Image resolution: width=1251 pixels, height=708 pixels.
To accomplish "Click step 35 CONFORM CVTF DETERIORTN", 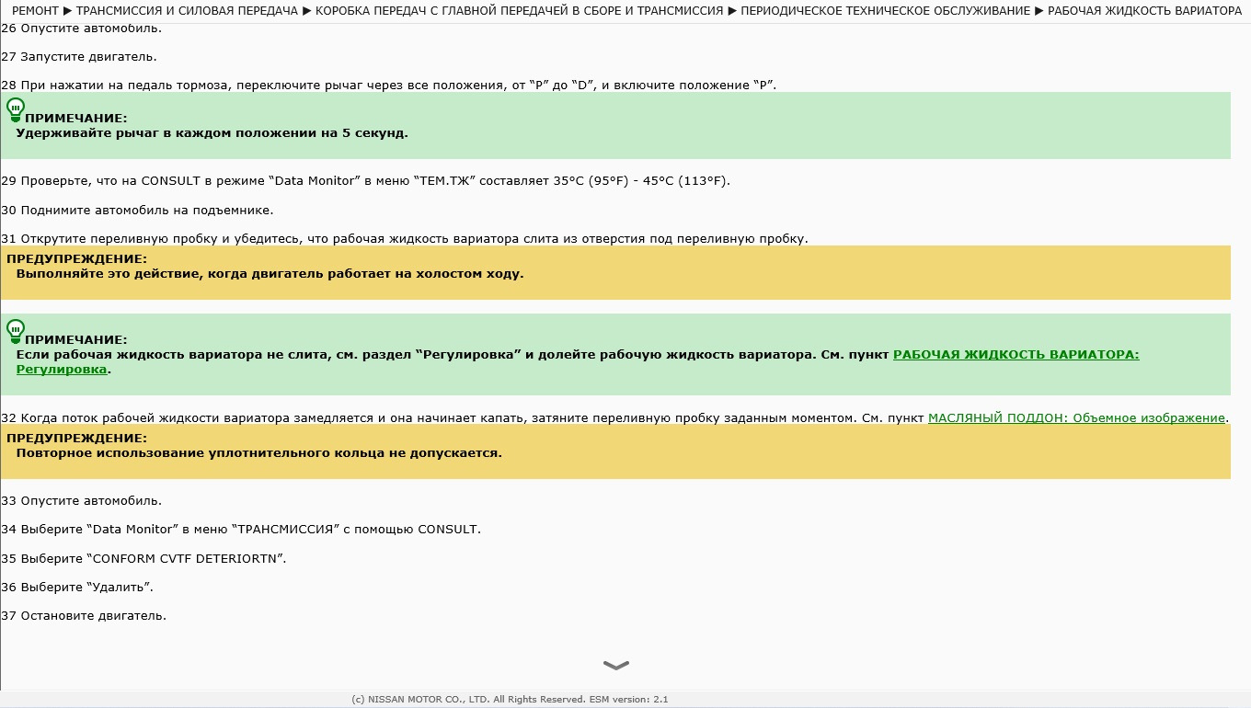I will click(144, 559).
